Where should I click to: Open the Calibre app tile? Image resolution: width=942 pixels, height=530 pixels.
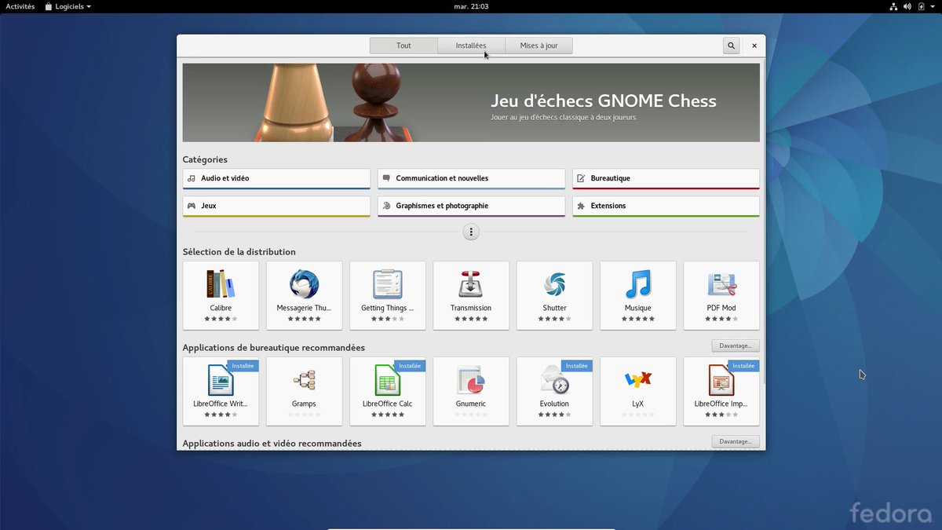[221, 295]
